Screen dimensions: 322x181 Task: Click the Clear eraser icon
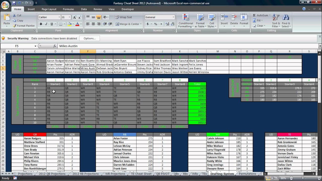click(x=255, y=26)
